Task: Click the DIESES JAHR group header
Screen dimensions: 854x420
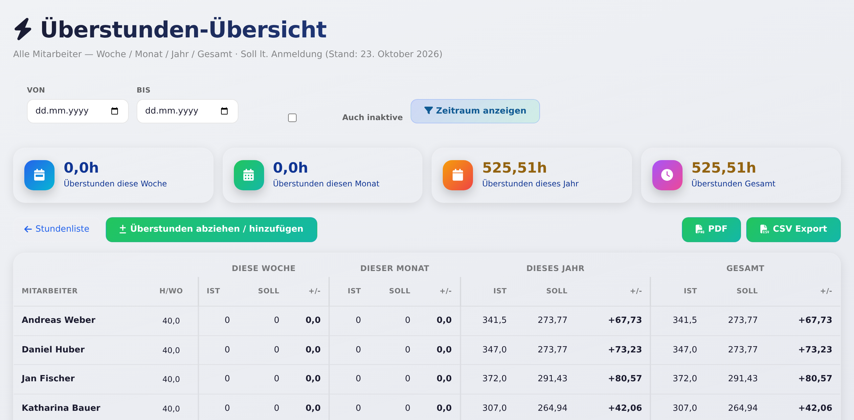Action: [555, 268]
